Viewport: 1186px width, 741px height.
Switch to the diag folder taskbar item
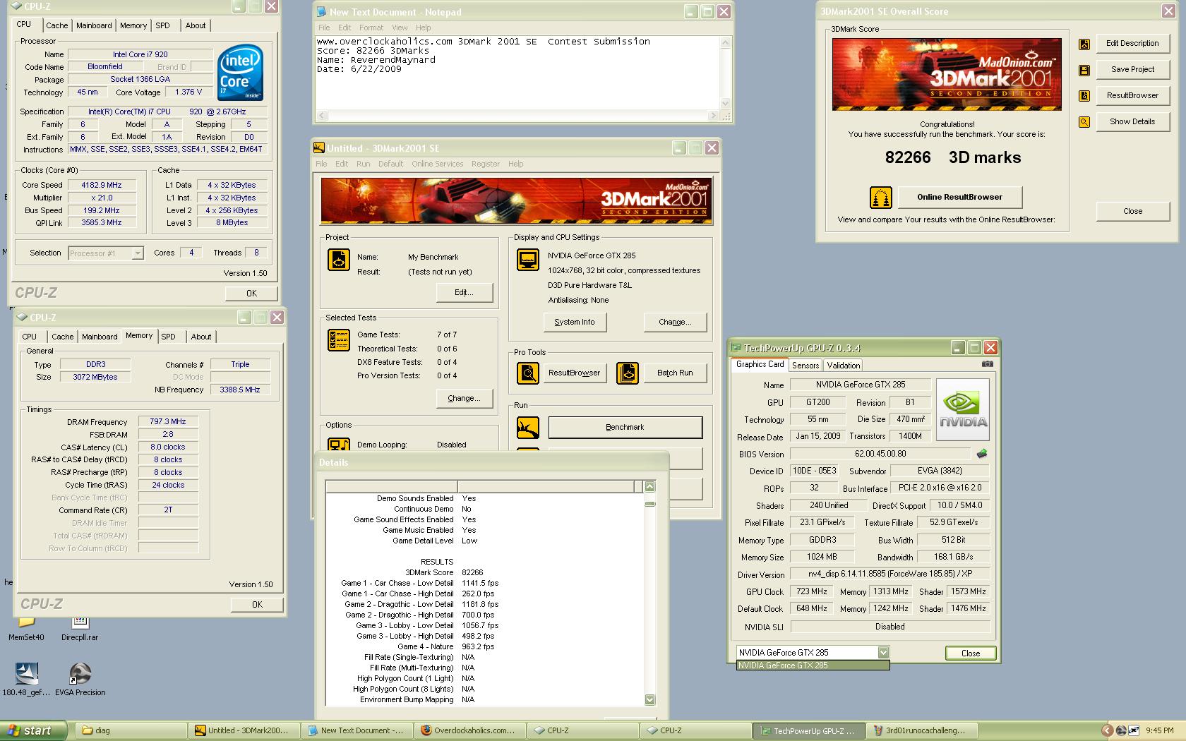click(131, 730)
